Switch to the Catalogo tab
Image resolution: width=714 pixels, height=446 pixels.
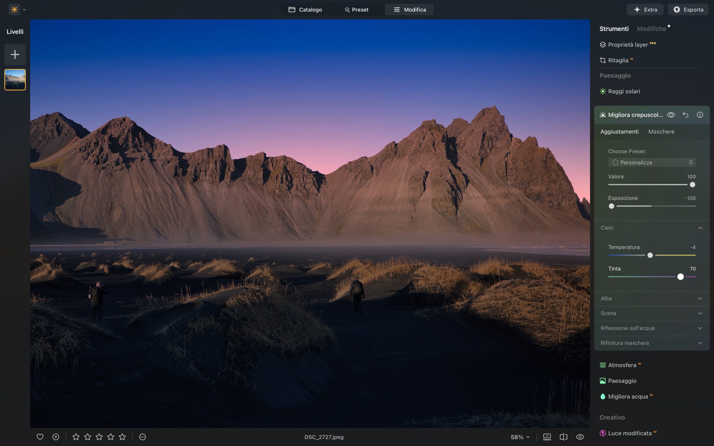point(305,9)
